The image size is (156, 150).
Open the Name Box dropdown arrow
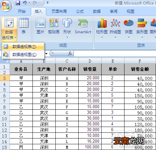[x=46, y=54]
